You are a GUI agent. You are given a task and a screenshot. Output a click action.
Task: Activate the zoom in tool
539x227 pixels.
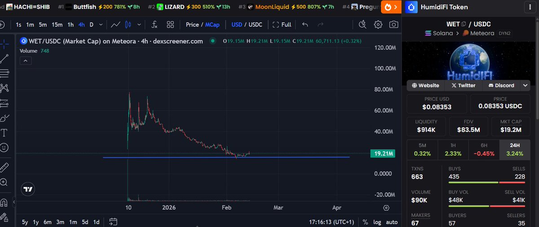[x=4, y=182]
